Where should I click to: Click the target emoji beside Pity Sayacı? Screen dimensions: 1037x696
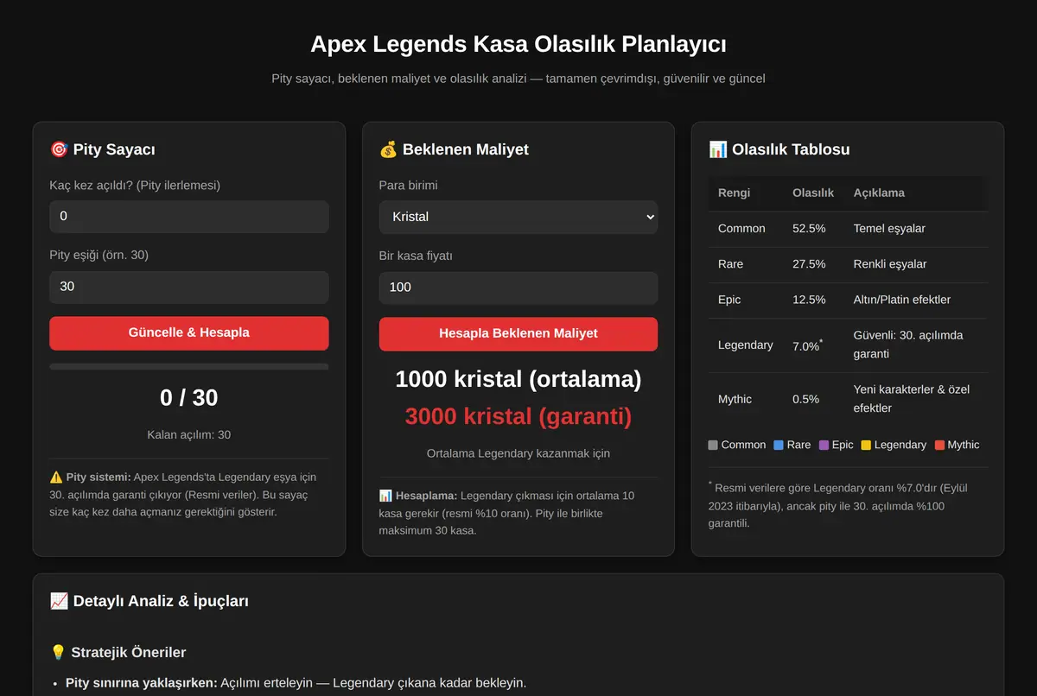coord(59,149)
